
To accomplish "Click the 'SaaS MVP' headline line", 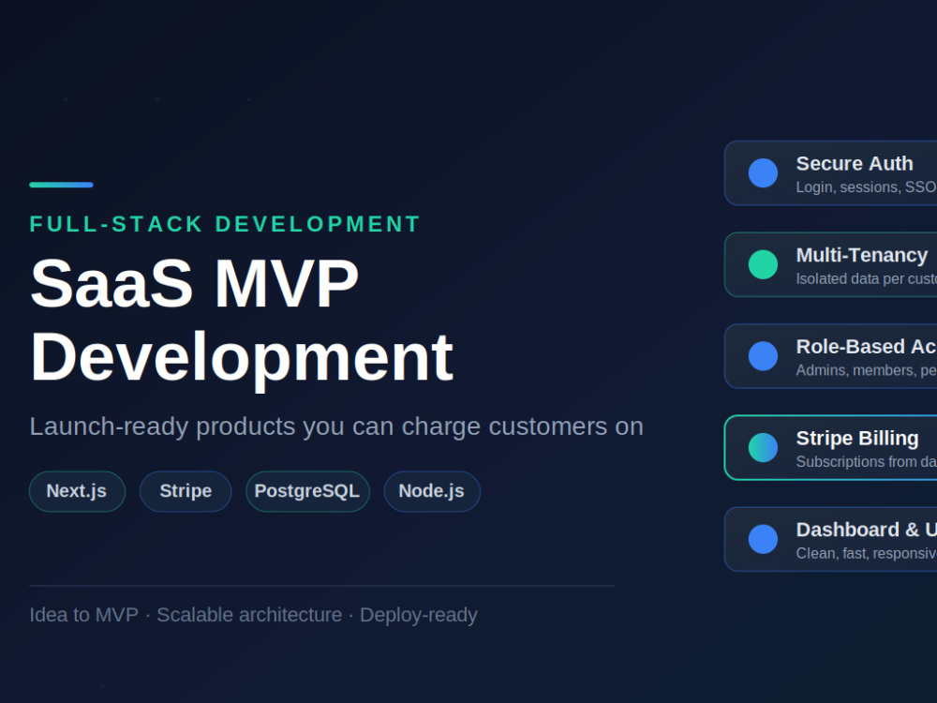I will [x=194, y=283].
